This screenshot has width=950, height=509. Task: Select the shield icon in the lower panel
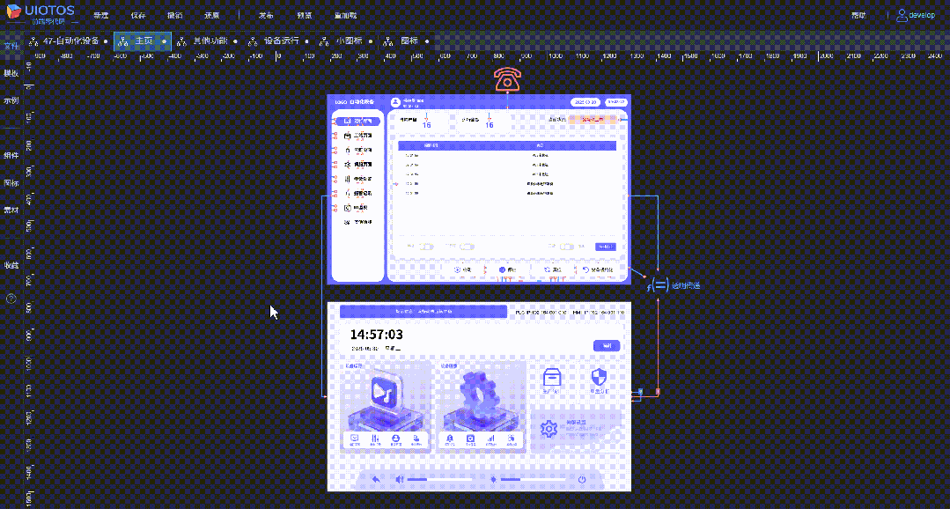pyautogui.click(x=599, y=377)
